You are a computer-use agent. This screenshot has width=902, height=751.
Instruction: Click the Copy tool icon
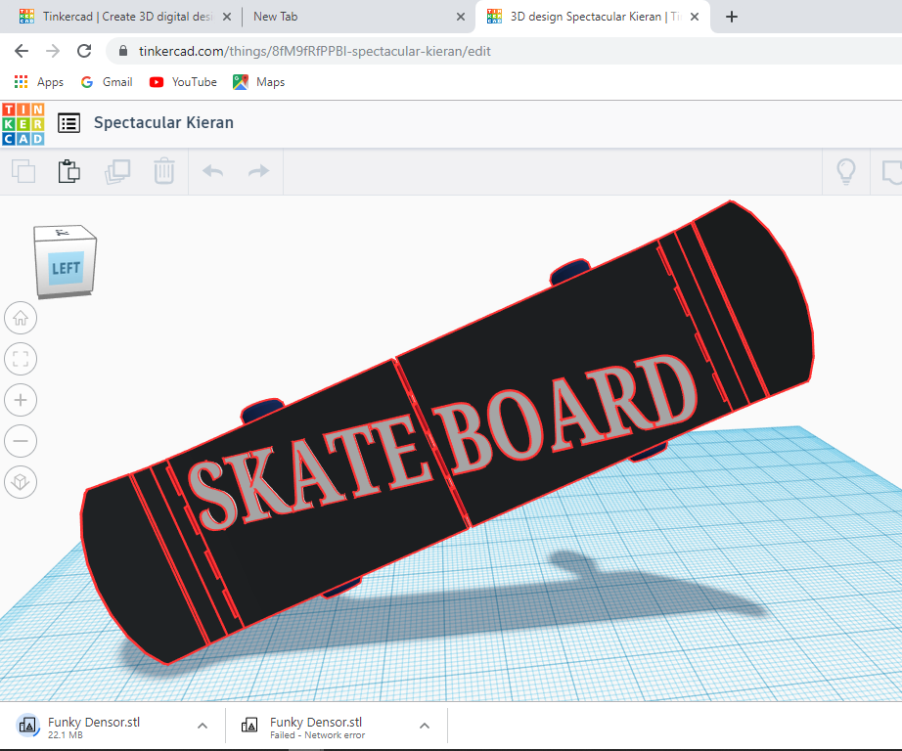[23, 171]
